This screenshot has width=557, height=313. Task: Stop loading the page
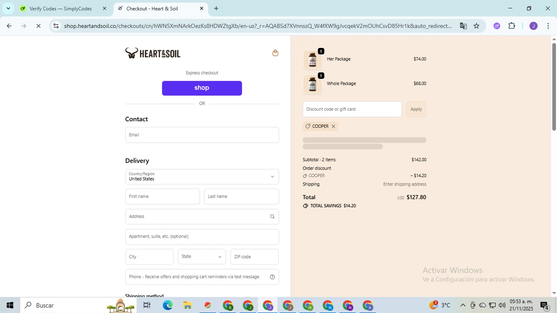[x=38, y=26]
